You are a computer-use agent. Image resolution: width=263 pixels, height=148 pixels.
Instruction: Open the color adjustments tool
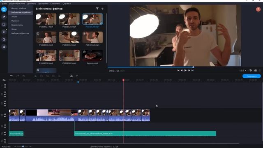click(x=53, y=76)
